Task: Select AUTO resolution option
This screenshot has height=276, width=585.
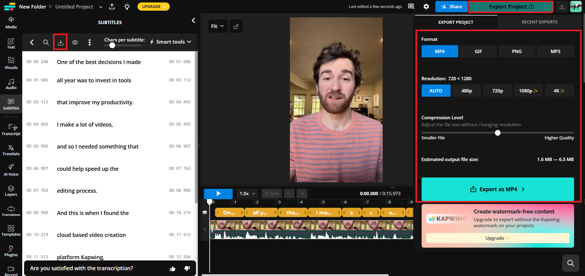Action: click(436, 91)
